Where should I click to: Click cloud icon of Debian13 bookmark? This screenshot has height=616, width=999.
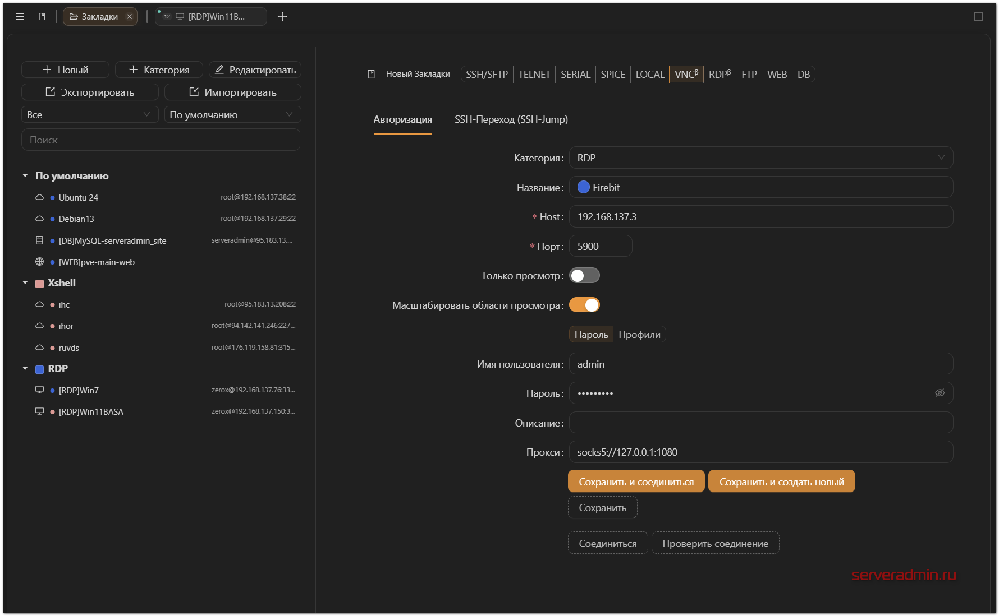pyautogui.click(x=39, y=219)
